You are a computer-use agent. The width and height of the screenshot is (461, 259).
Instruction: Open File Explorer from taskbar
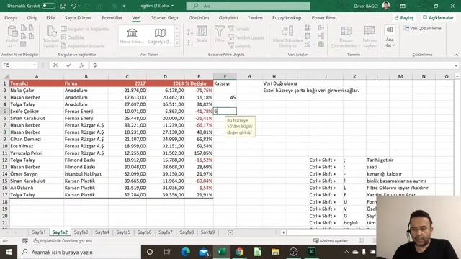(275, 252)
